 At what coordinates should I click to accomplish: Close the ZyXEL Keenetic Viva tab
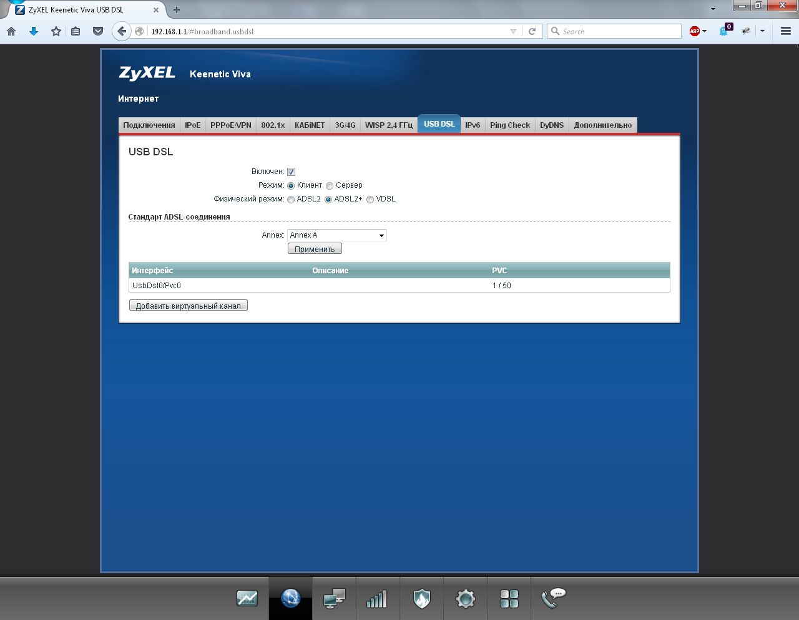click(x=156, y=10)
